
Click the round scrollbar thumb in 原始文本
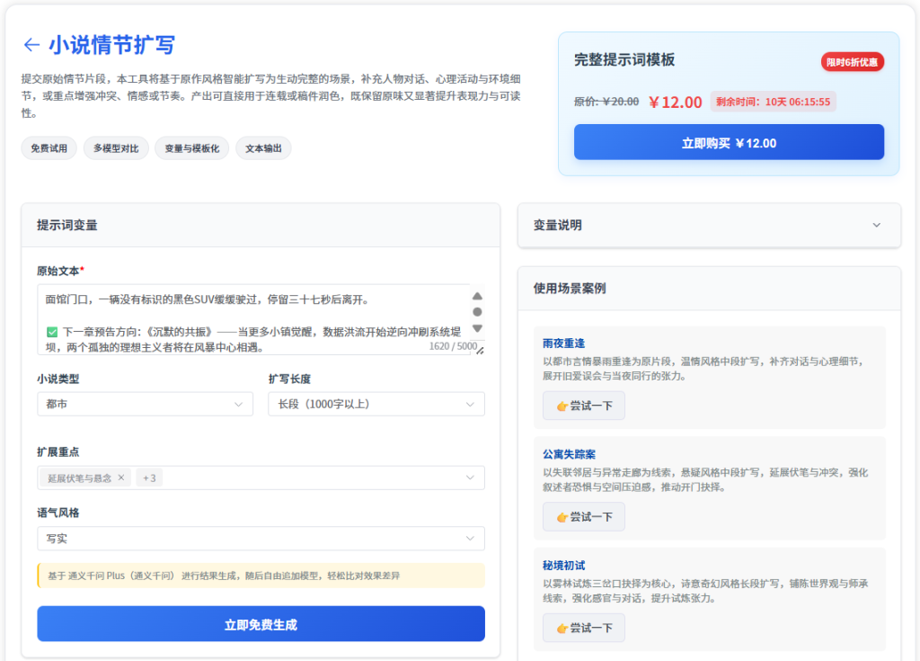[477, 312]
